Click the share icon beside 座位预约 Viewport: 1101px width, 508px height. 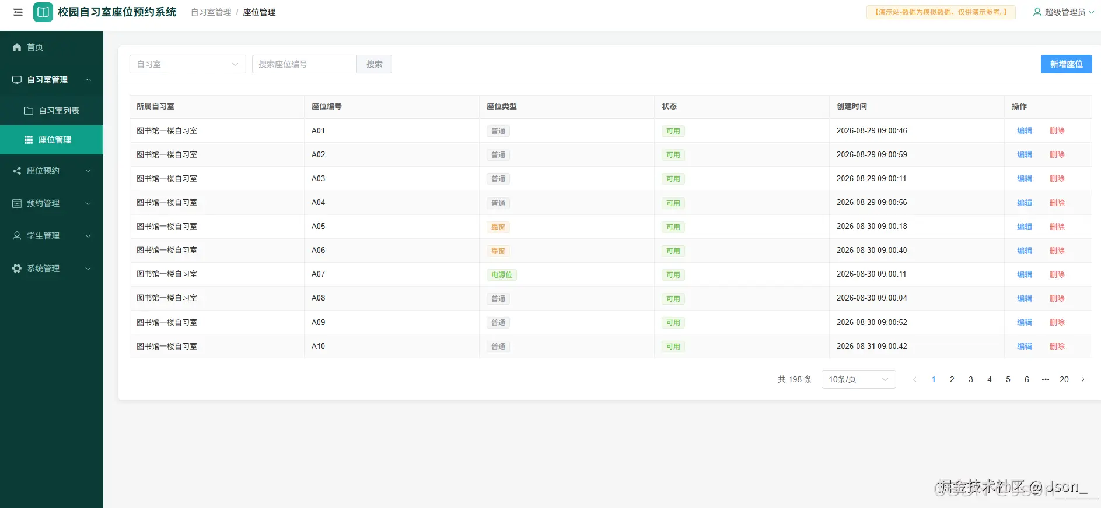17,171
